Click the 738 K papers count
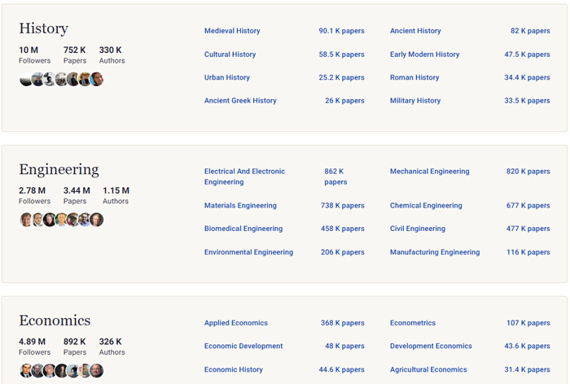 343,205
